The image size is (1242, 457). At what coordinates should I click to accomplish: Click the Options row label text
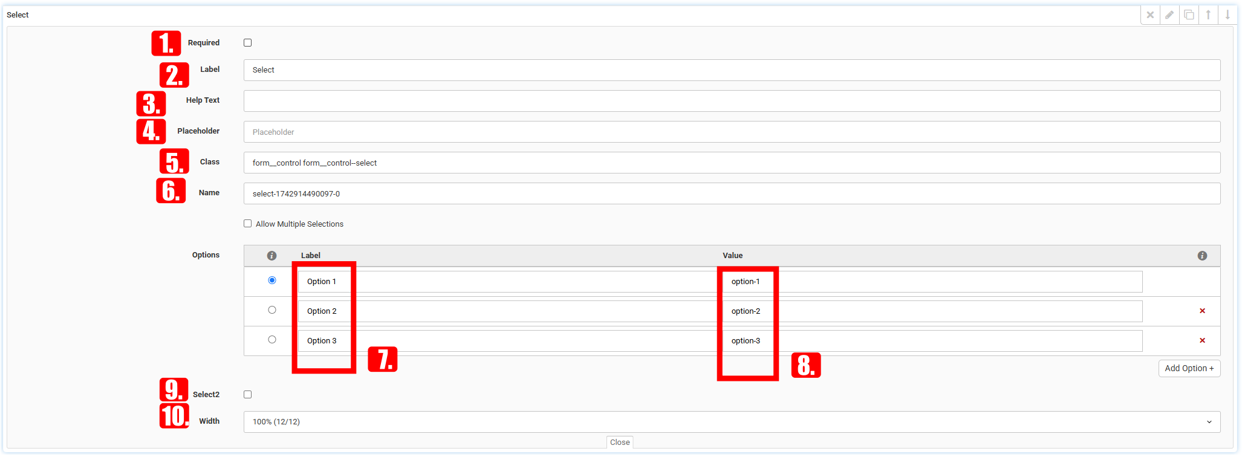point(206,255)
